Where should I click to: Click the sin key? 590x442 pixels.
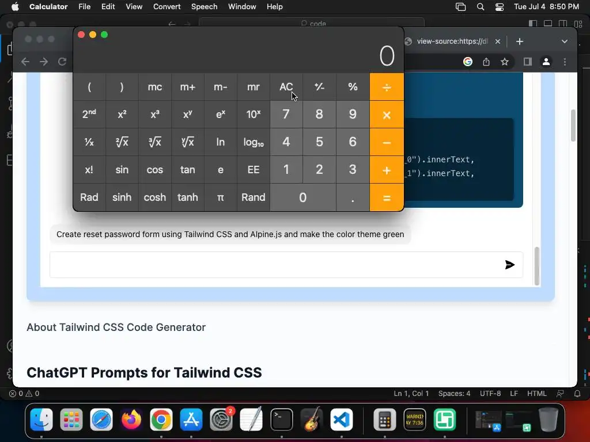point(122,170)
